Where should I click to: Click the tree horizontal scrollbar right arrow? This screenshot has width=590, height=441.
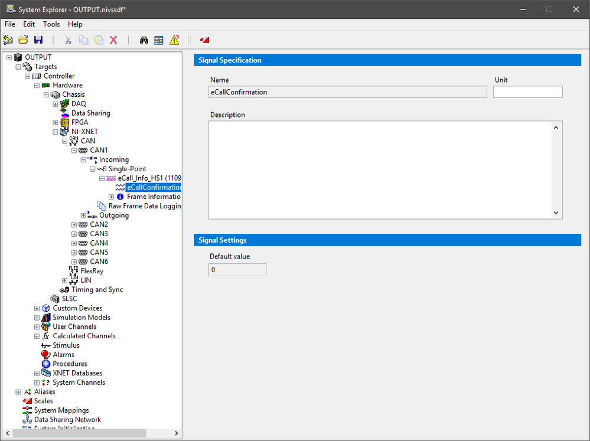(x=176, y=433)
